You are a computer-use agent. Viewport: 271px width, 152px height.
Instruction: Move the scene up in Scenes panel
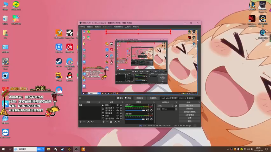click(88, 122)
